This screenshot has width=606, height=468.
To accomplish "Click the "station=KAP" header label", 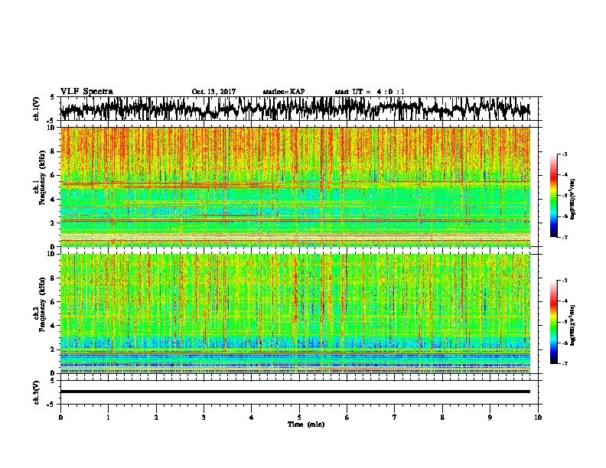I will 284,92.
